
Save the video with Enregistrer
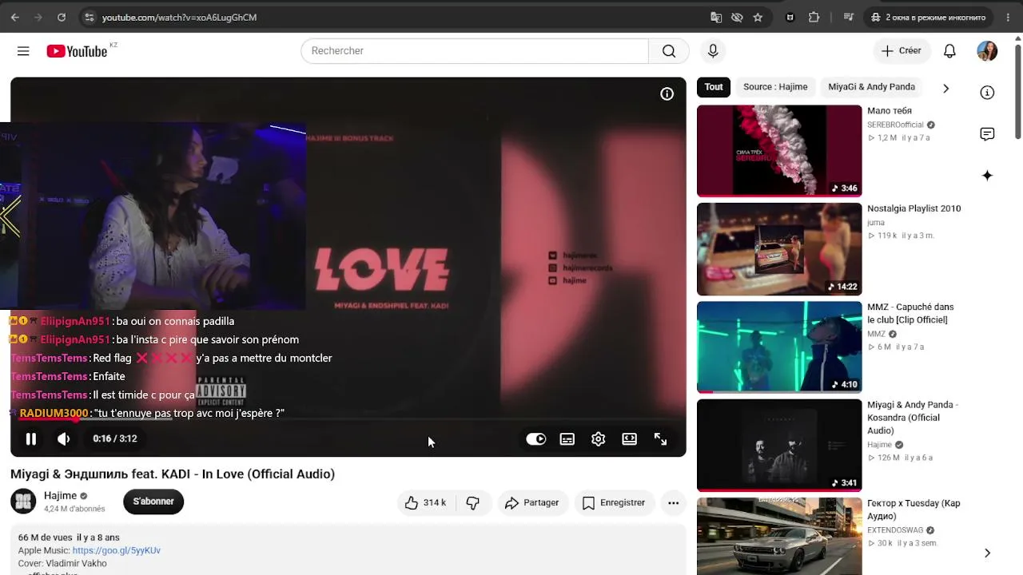614,502
